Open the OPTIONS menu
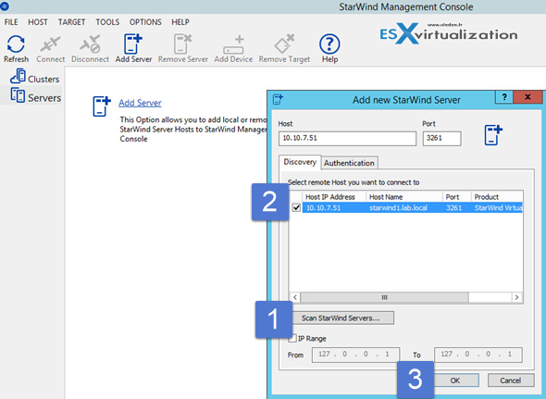546x399 pixels. 145,22
